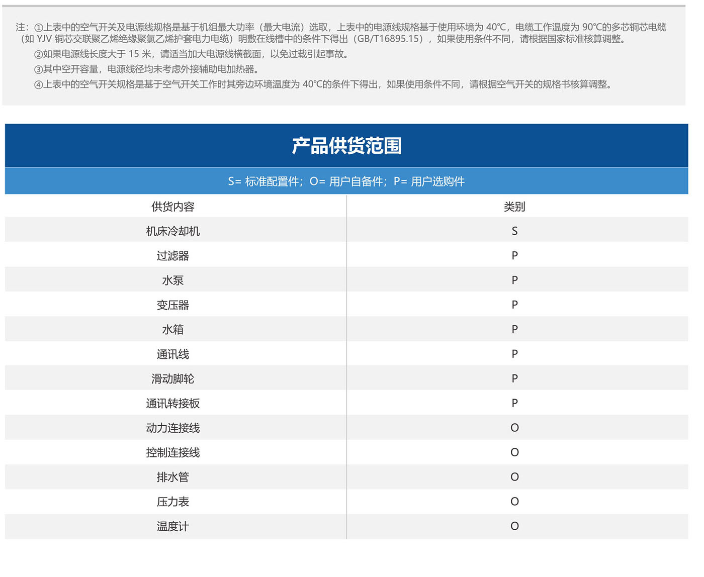Screen dimensions: 704x577
Task: Click the 类别 column header
Action: coord(514,207)
